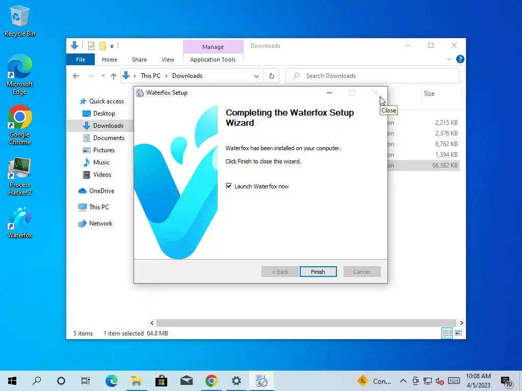
Task: Open the Home ribbon tab
Action: click(110, 60)
